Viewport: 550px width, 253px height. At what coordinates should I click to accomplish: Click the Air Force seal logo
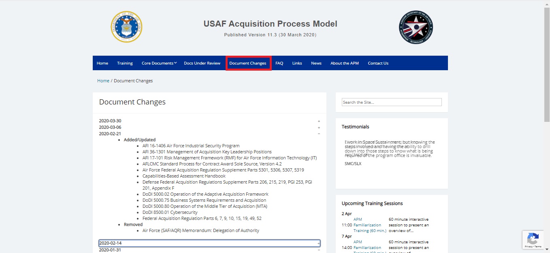(126, 27)
